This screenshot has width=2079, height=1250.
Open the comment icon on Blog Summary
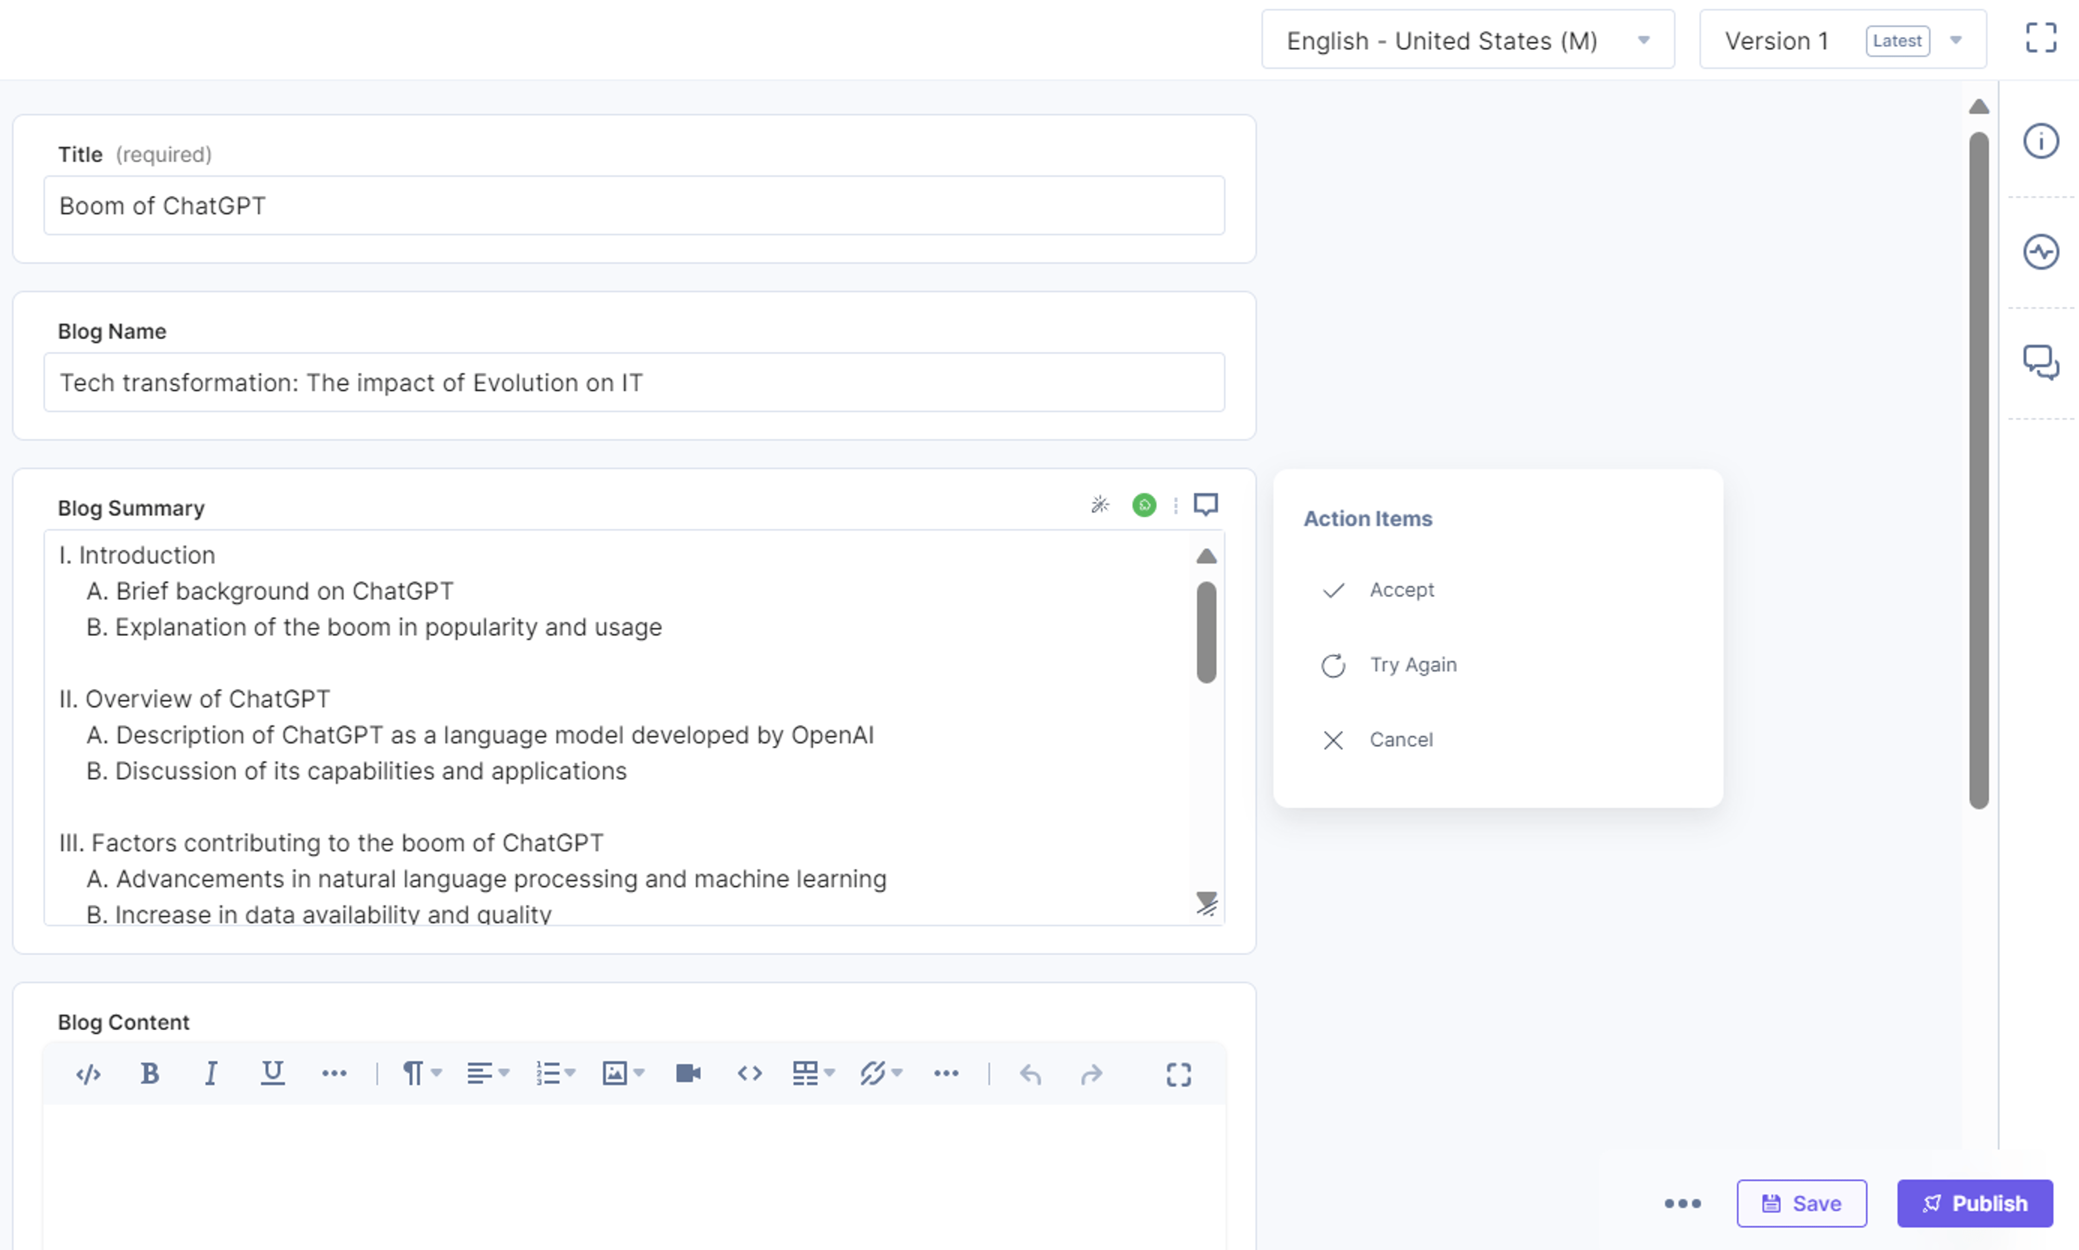[x=1205, y=504]
